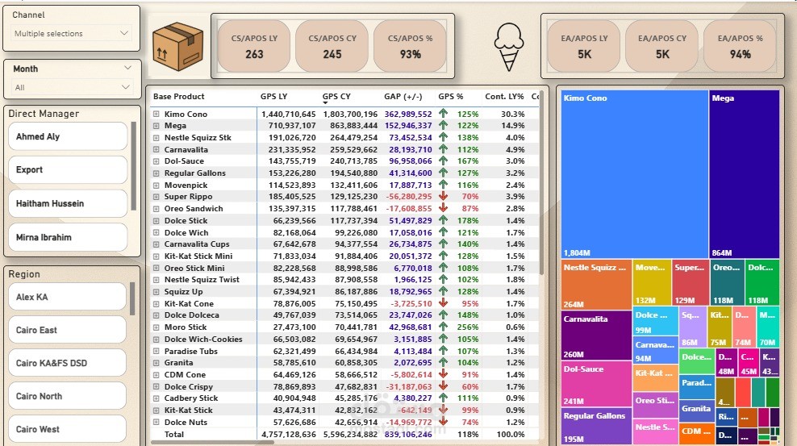This screenshot has width=797, height=446.
Task: Click the CS/APOS CY 245 card
Action: pyautogui.click(x=332, y=46)
